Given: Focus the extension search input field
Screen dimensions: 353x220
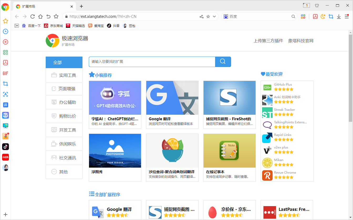Looking at the screenshot, I should pyautogui.click(x=152, y=62).
